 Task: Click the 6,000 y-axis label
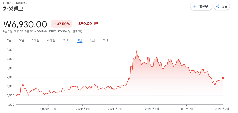click(x=10, y=86)
